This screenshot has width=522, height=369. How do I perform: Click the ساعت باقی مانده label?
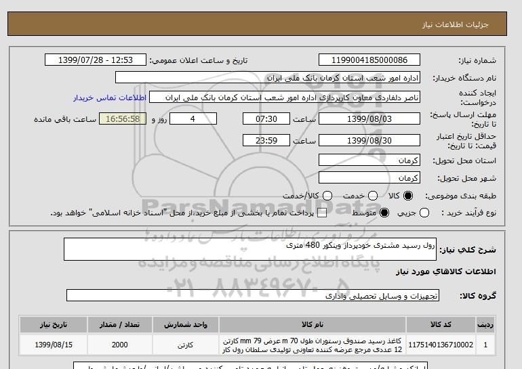point(65,119)
